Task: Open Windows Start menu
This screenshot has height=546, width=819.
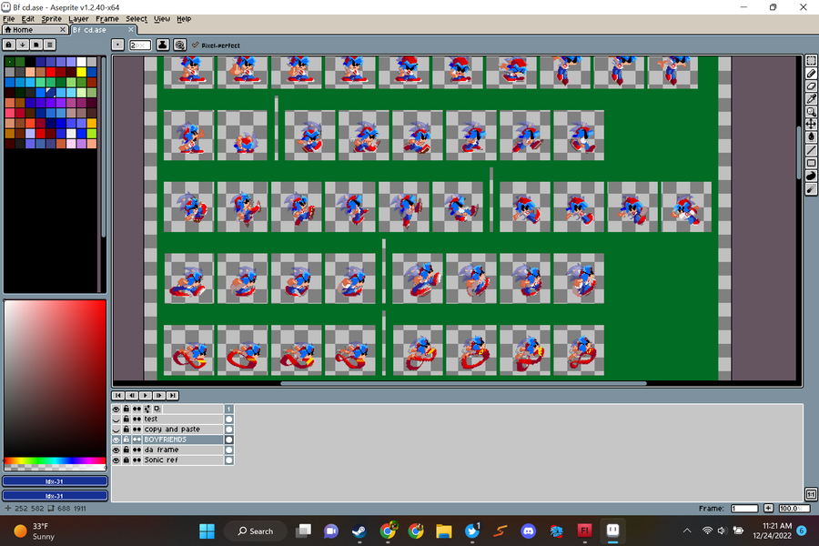Action: tap(207, 531)
